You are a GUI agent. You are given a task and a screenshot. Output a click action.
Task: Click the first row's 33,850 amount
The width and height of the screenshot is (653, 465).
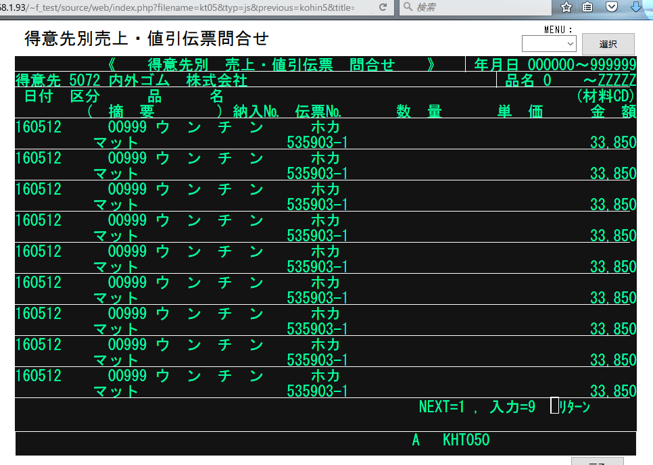tap(612, 143)
